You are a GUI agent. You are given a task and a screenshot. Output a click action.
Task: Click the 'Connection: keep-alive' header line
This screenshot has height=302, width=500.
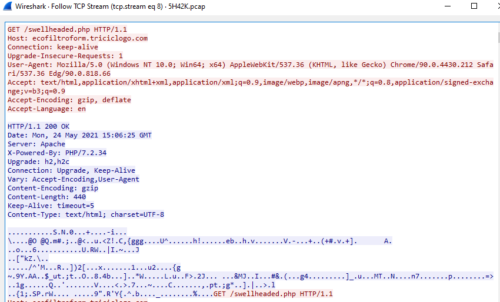click(53, 47)
